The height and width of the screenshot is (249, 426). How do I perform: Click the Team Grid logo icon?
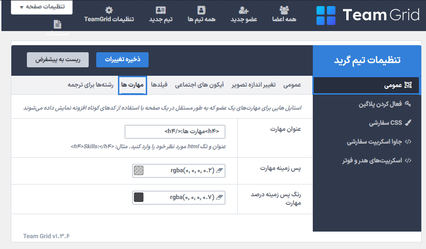326,15
